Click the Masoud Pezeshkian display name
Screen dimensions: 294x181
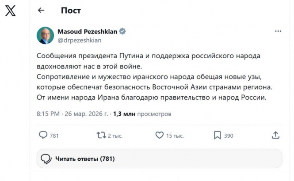[85, 31]
